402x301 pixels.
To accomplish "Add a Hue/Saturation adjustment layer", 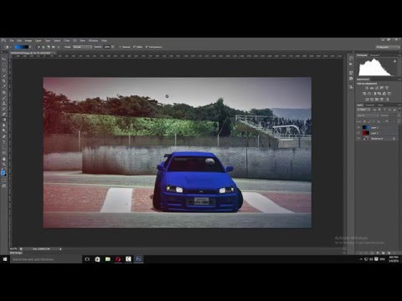I will click(x=364, y=94).
